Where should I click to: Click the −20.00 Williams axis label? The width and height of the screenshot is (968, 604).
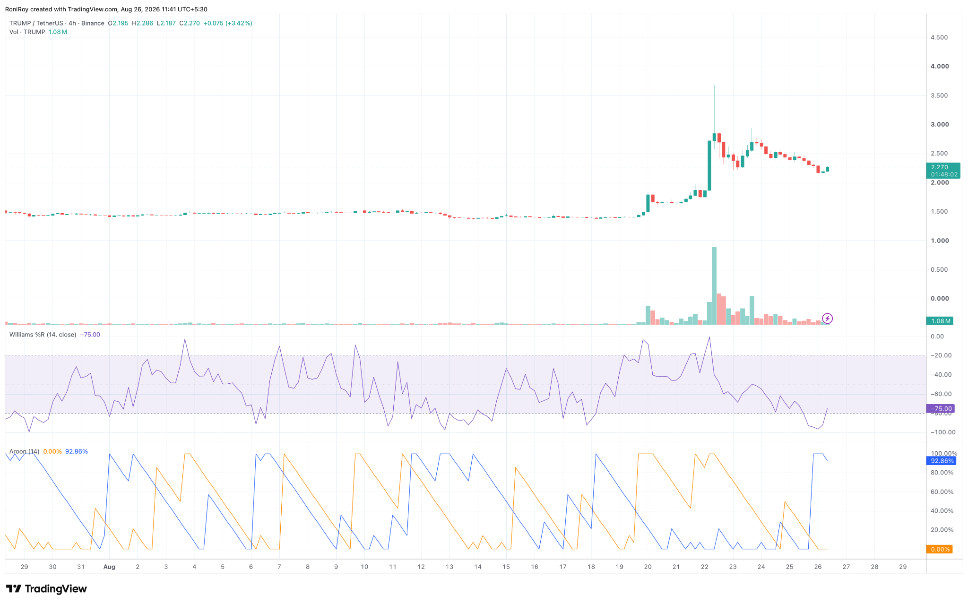click(x=941, y=355)
